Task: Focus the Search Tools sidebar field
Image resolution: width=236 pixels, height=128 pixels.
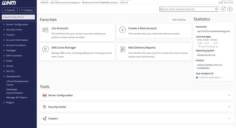Action: point(18,17)
